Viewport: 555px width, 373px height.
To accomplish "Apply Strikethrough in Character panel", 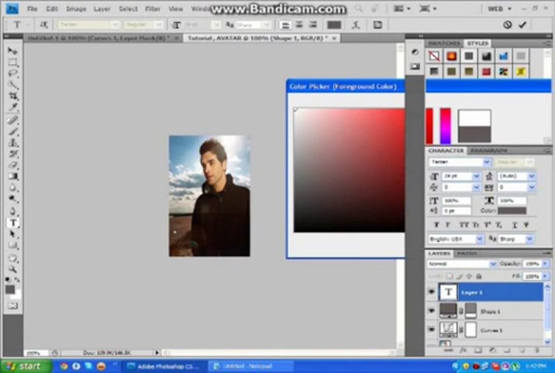I will 526,225.
